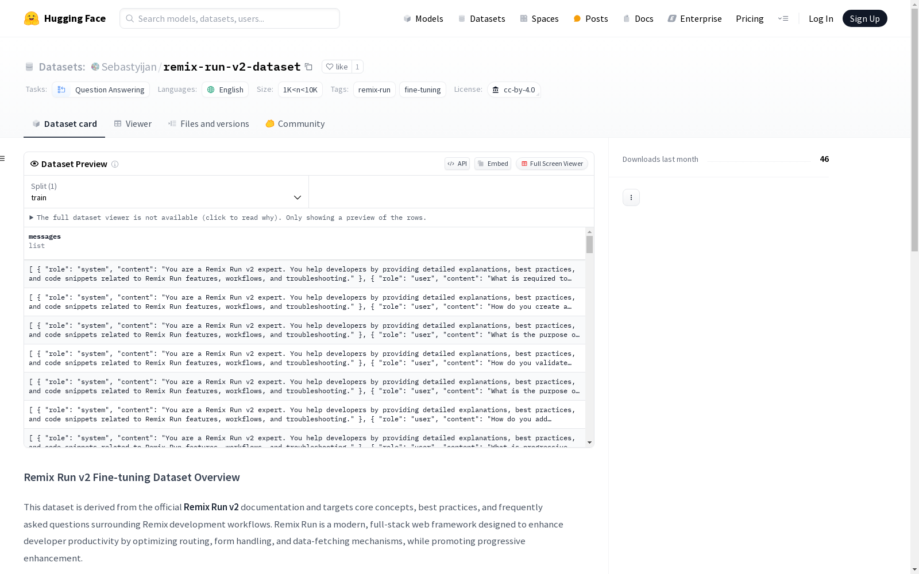Focus the search models, datasets, users field
This screenshot has width=919, height=574.
click(230, 18)
